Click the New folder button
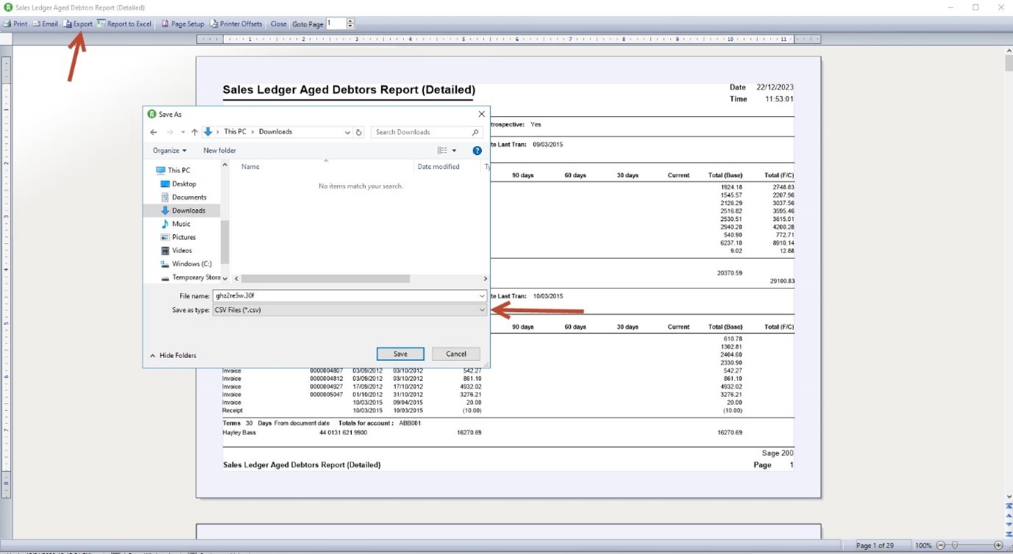This screenshot has height=554, width=1013. [220, 150]
